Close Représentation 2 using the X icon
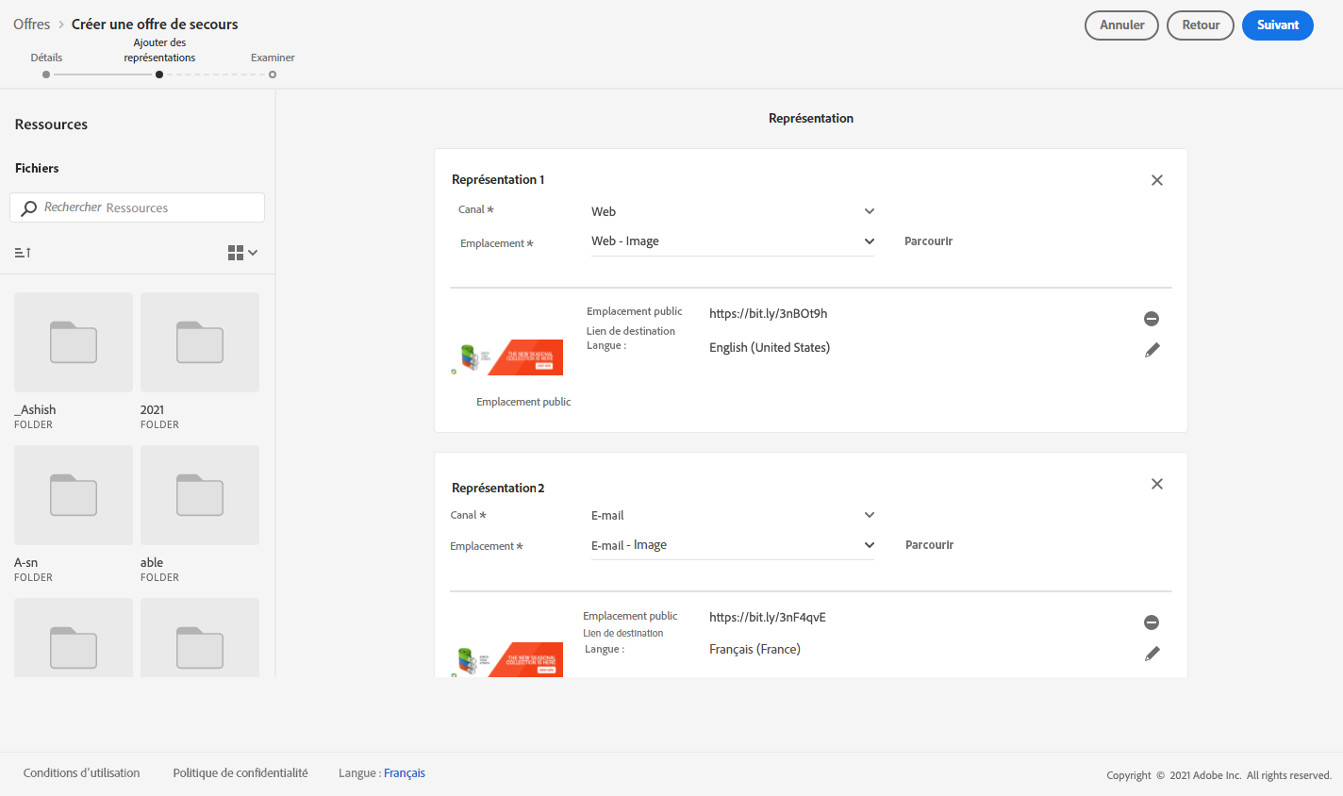1343x796 pixels. (1157, 484)
